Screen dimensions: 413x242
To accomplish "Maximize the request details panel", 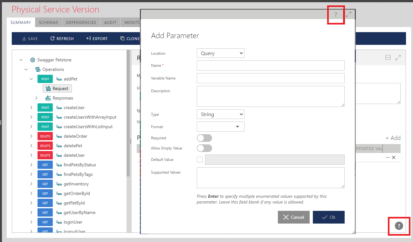I will click(x=398, y=58).
